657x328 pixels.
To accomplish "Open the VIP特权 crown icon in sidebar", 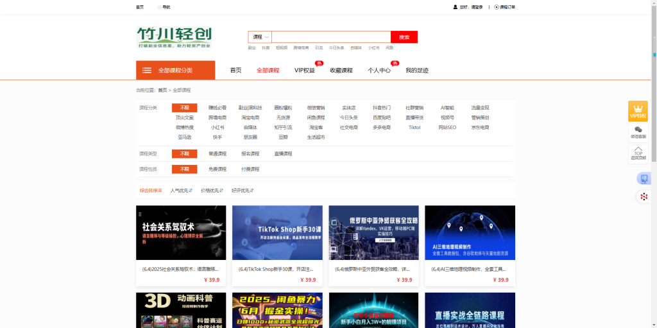I will [638, 111].
